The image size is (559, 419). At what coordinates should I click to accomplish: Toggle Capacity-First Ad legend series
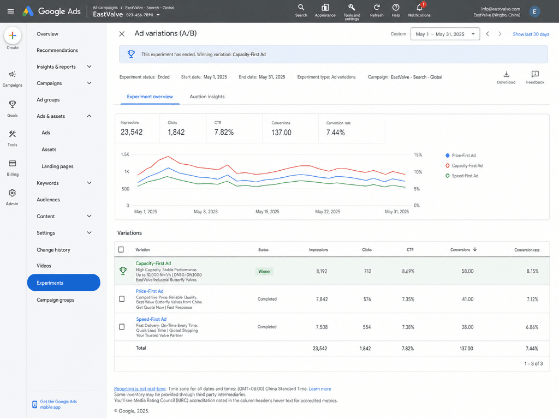pyautogui.click(x=464, y=166)
